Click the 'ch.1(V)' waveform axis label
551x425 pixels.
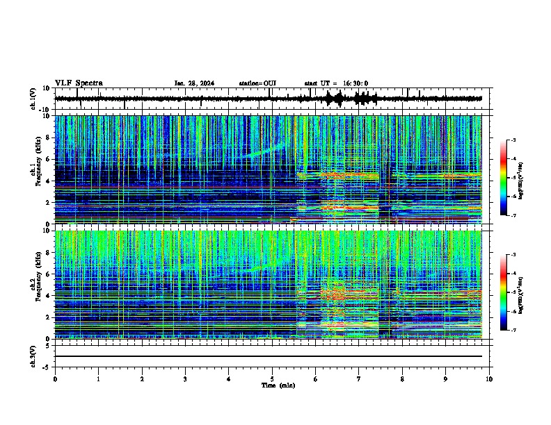point(33,99)
